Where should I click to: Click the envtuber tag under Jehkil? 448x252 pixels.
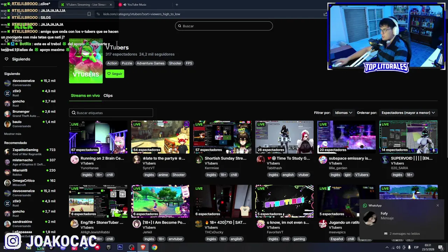click(x=175, y=239)
